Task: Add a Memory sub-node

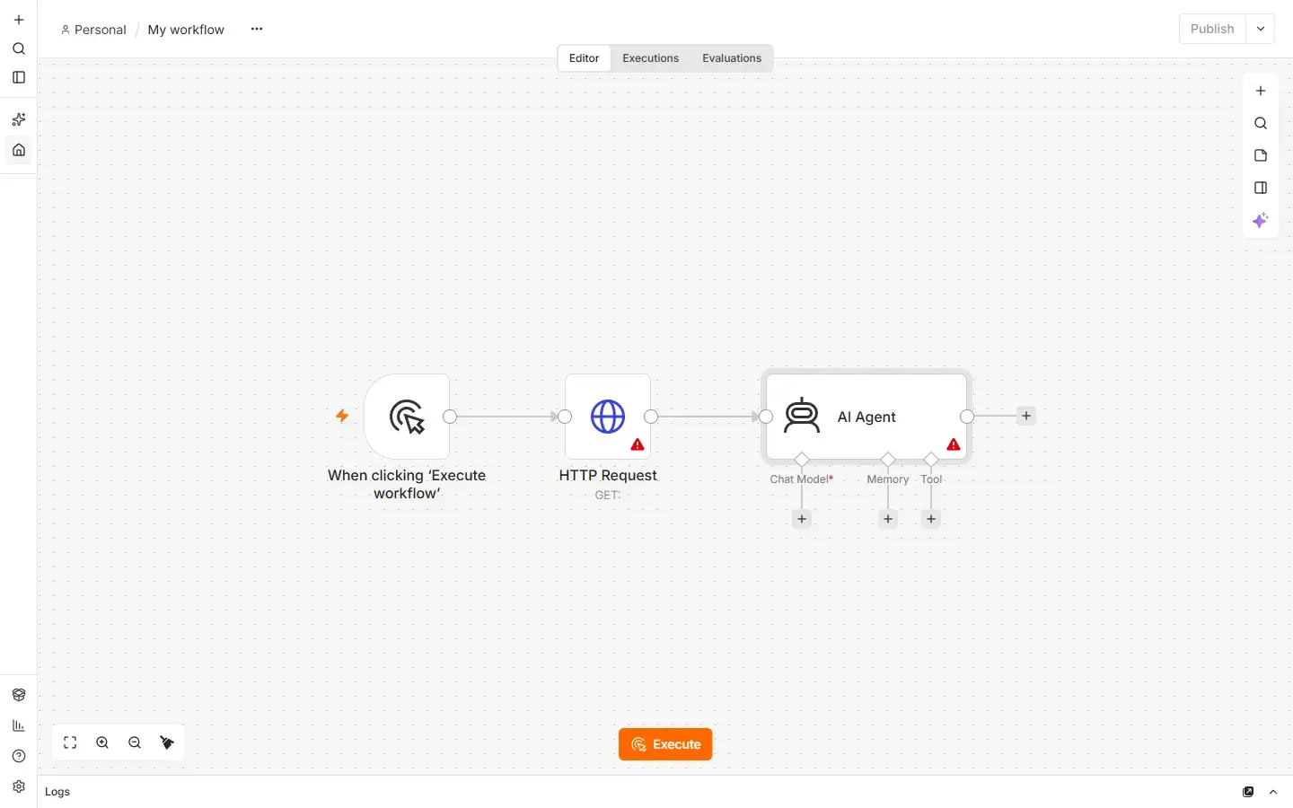Action: pos(888,519)
